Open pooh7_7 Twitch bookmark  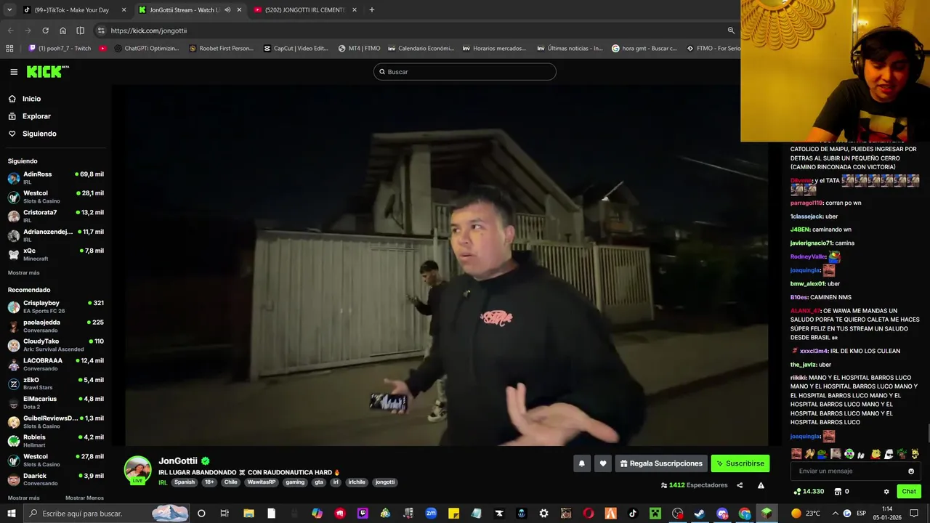click(x=60, y=49)
